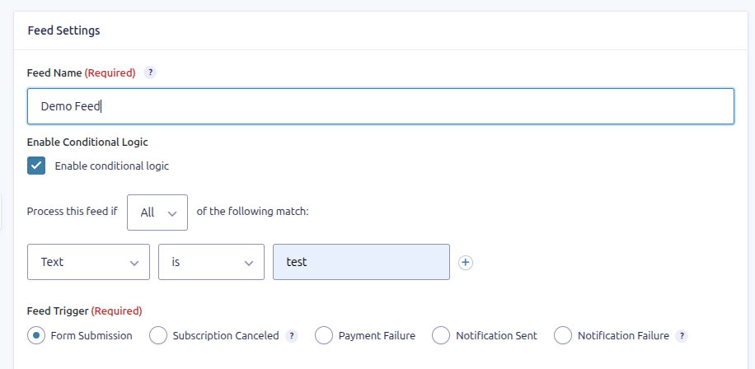Uncheck Enable conditional logic checkbox
Screen dimensions: 755x369
click(x=36, y=166)
